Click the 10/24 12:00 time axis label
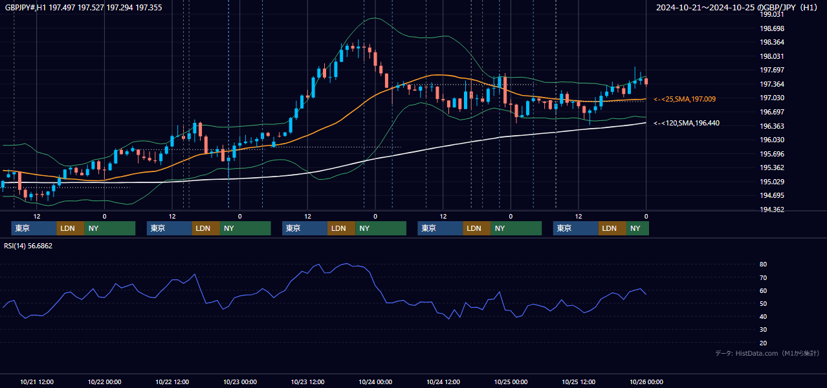Image resolution: width=827 pixels, height=388 pixels. [443, 382]
